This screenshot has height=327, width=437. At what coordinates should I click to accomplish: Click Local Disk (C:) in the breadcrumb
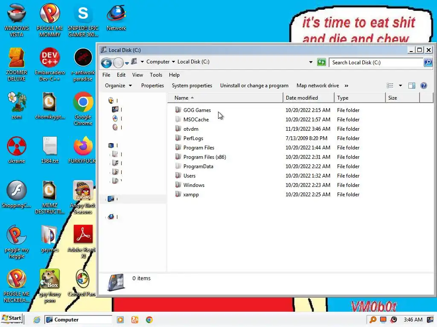pyautogui.click(x=193, y=62)
